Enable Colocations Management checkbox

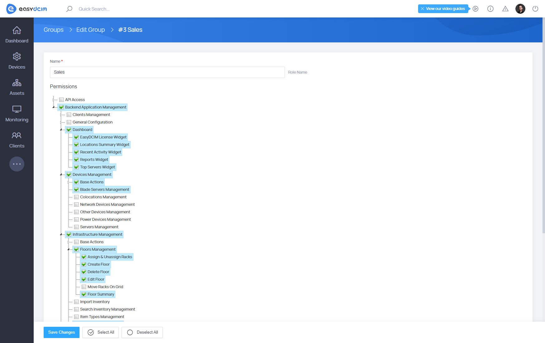(x=76, y=197)
